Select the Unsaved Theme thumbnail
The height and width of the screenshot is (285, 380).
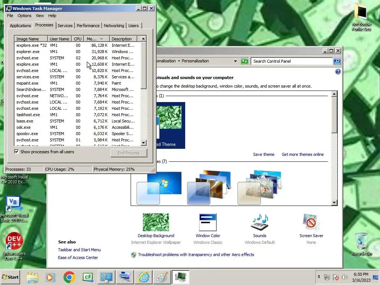click(171, 125)
